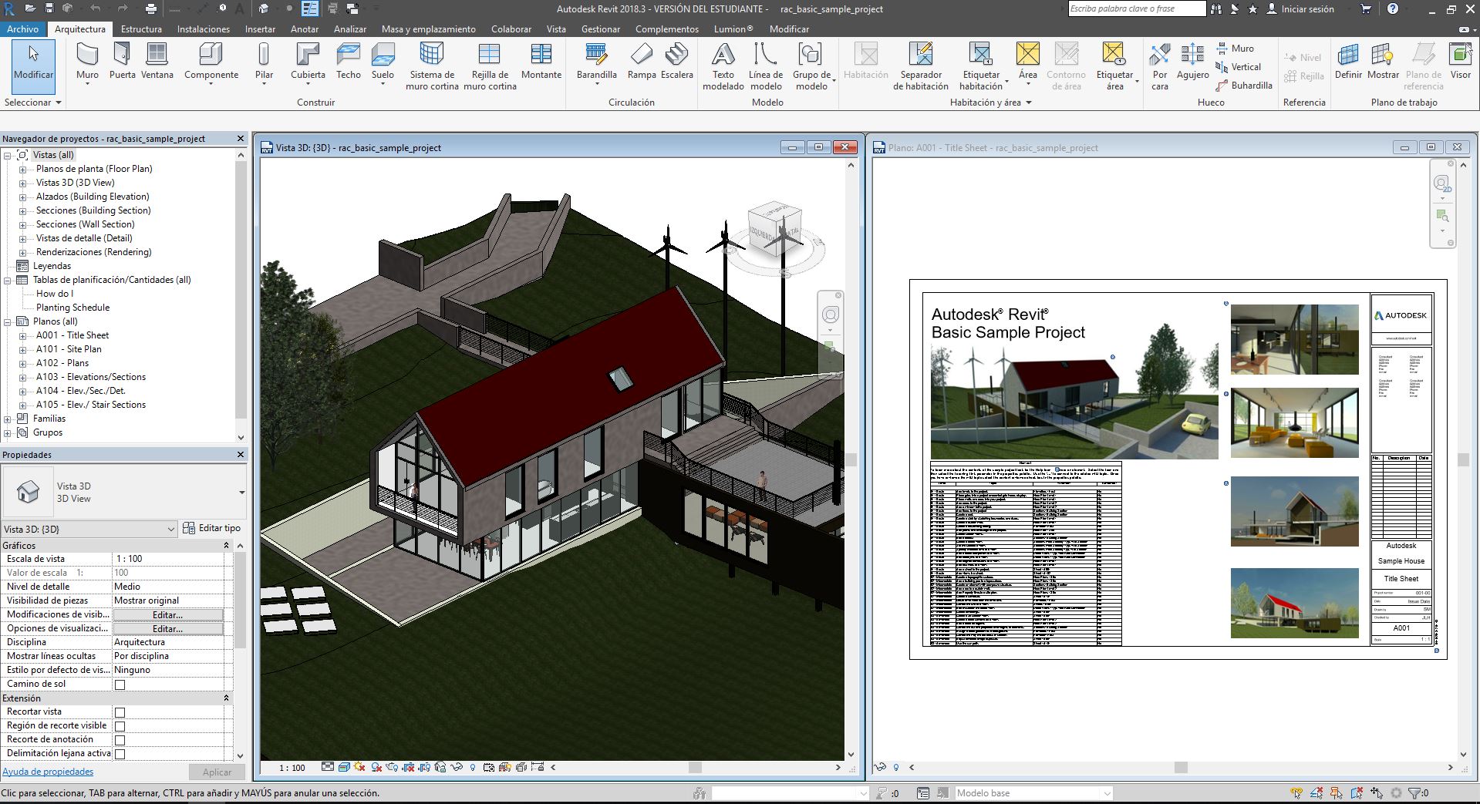Click the 3D view horizontal scrollbar thumb
1480x804 pixels.
pos(695,768)
